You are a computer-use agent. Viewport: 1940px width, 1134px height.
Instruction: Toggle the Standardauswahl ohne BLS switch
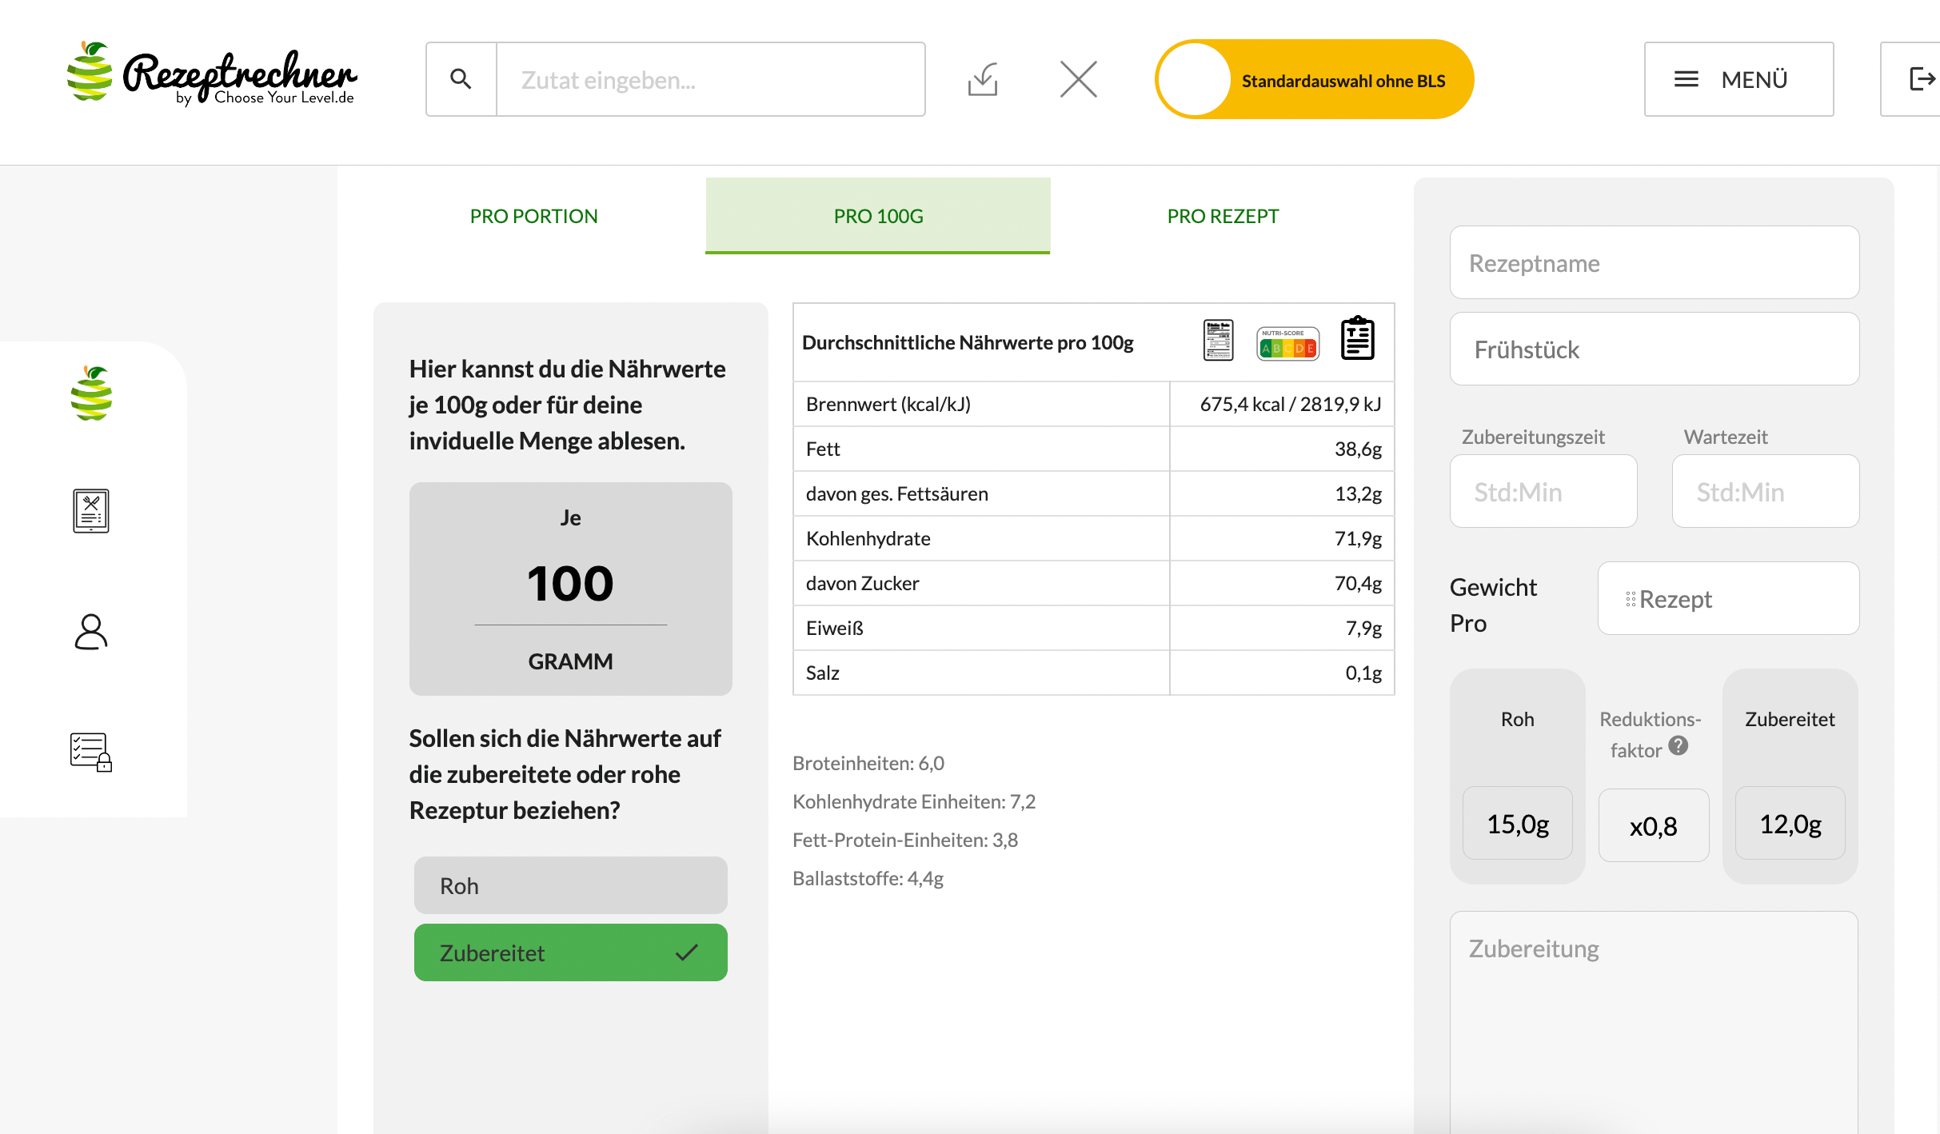(1313, 80)
